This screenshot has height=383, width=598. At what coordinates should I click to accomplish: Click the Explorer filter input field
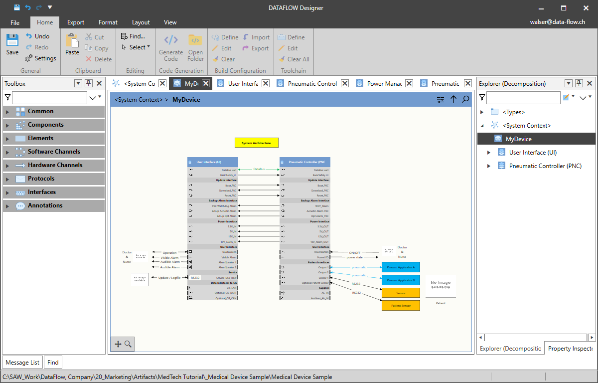(x=523, y=98)
